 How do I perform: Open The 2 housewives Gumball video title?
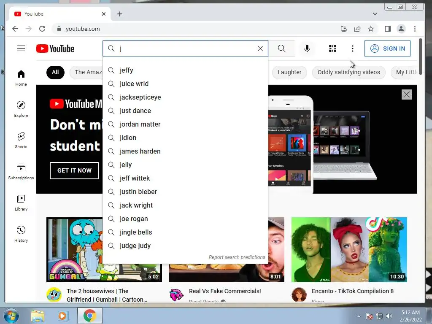[107, 295]
